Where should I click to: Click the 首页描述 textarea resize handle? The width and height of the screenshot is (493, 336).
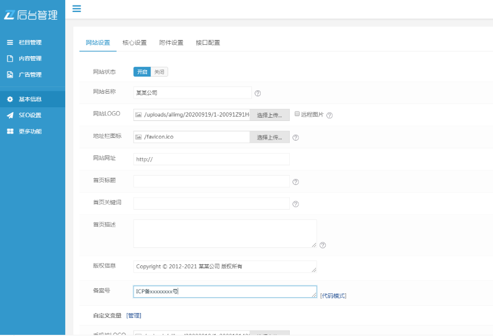[314, 245]
